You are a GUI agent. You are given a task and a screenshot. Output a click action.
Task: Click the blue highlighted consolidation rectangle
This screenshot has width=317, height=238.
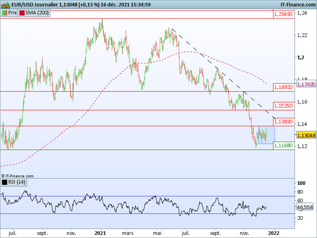tap(267, 135)
